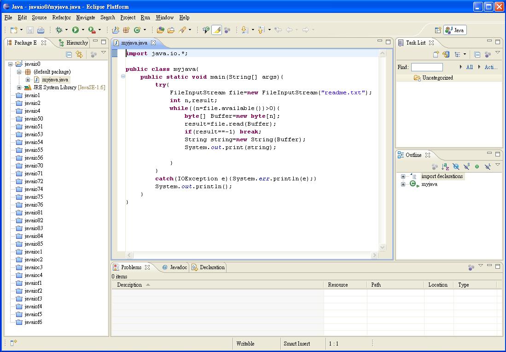
Task: Click the Save icon in the toolbar
Action: click(30, 30)
